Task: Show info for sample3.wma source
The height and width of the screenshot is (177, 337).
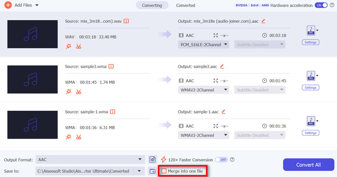Action: (111, 66)
